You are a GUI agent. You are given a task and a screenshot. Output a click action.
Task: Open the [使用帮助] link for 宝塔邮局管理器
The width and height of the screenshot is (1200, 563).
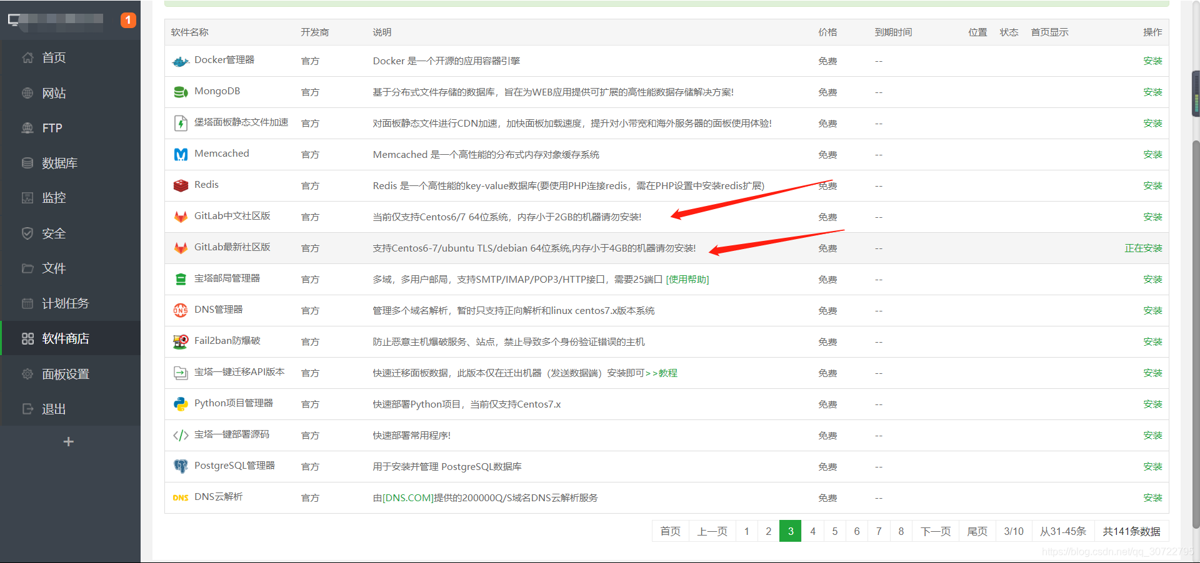(x=687, y=280)
